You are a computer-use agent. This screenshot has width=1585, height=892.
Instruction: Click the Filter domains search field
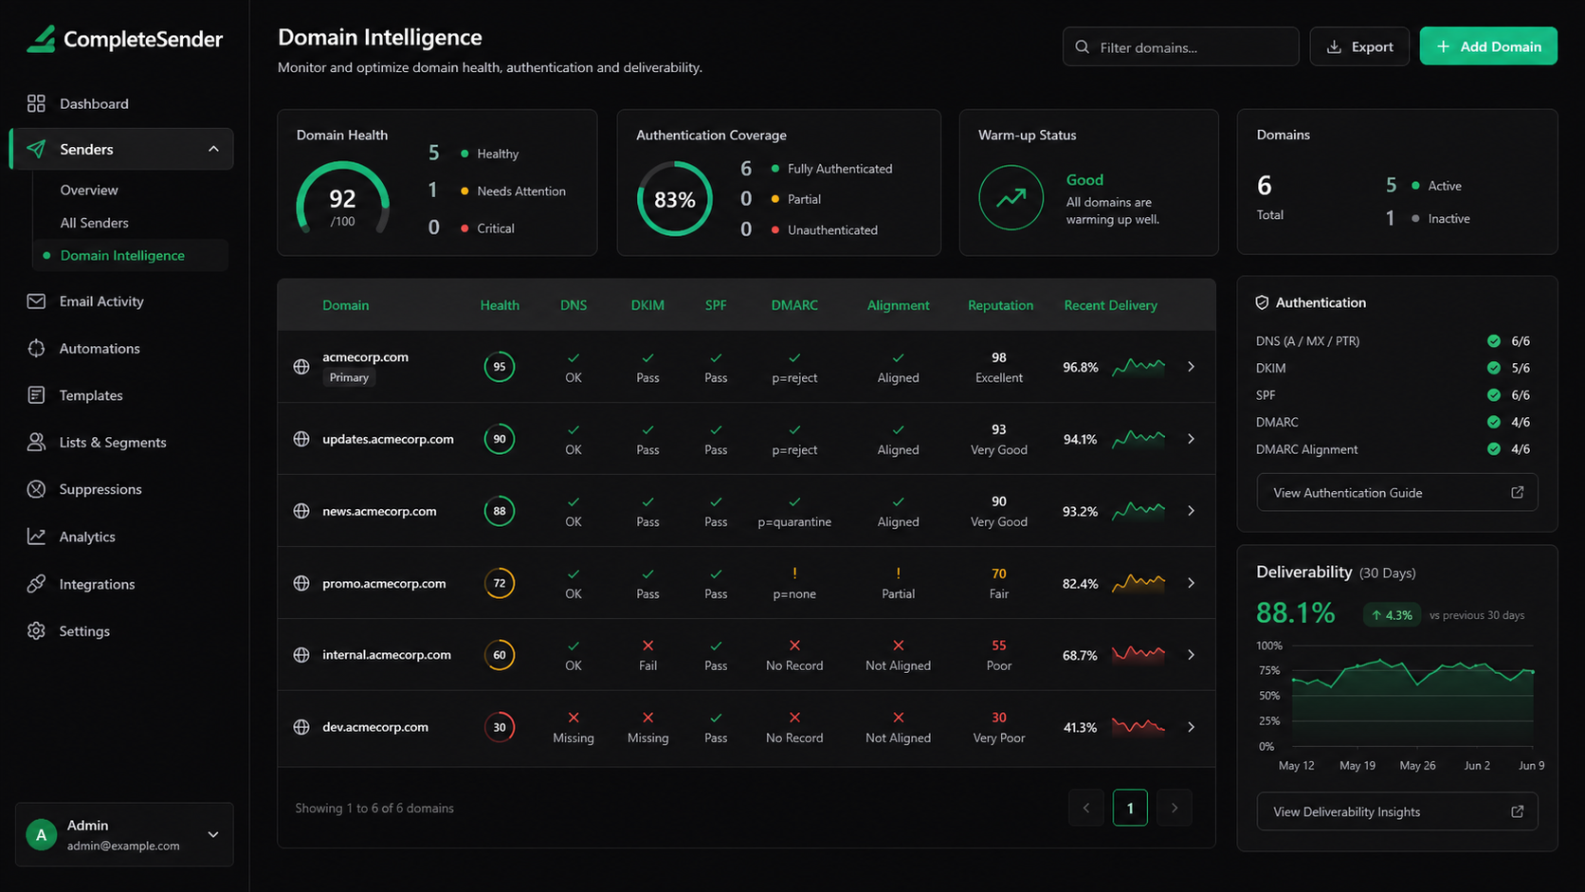(x=1180, y=46)
